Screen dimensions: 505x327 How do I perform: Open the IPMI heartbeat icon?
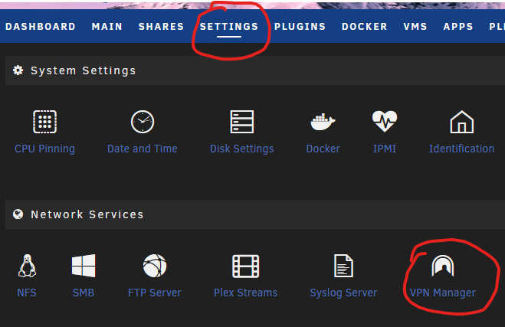click(385, 121)
